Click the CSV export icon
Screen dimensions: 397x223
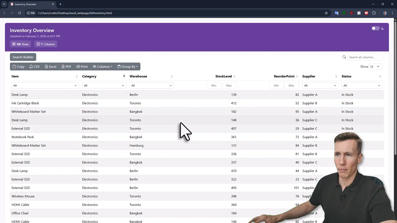[x=30, y=67]
